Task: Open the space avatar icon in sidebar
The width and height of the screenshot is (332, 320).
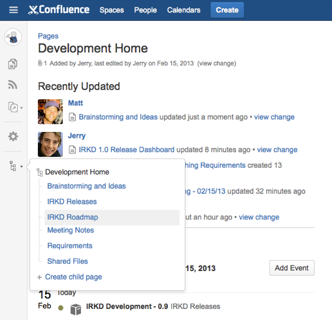Action: click(x=13, y=37)
